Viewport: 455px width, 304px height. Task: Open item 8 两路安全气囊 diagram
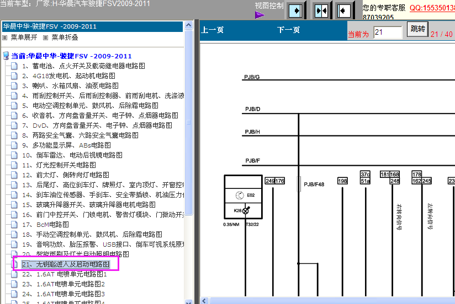[81, 135]
